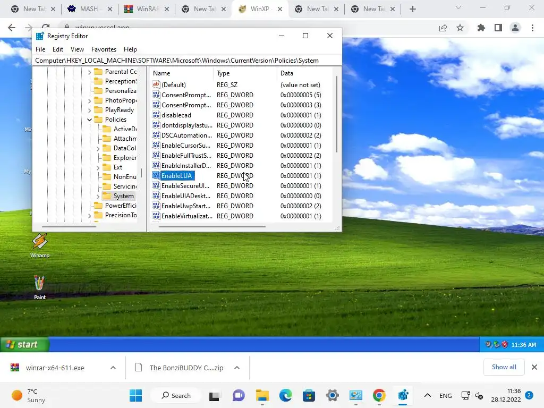Open the Chrome side panel icon
544x408 pixels.
point(498,28)
